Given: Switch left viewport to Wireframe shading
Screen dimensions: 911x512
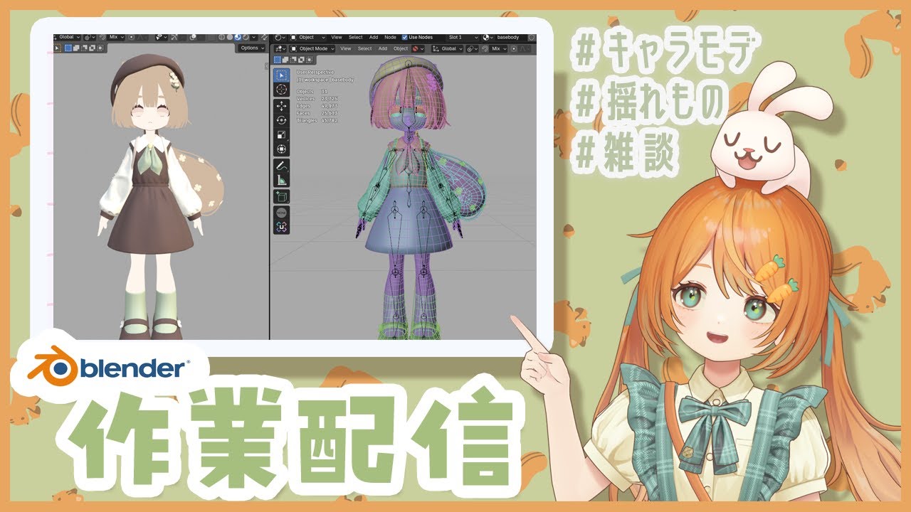Looking at the screenshot, I should coord(221,37).
